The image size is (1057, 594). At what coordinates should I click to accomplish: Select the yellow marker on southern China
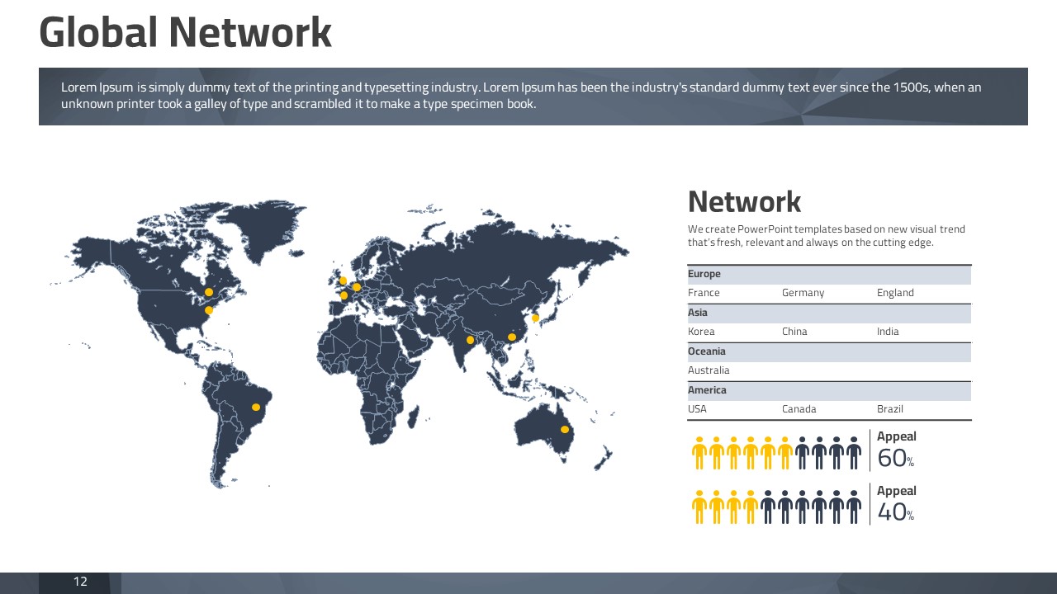coord(512,337)
